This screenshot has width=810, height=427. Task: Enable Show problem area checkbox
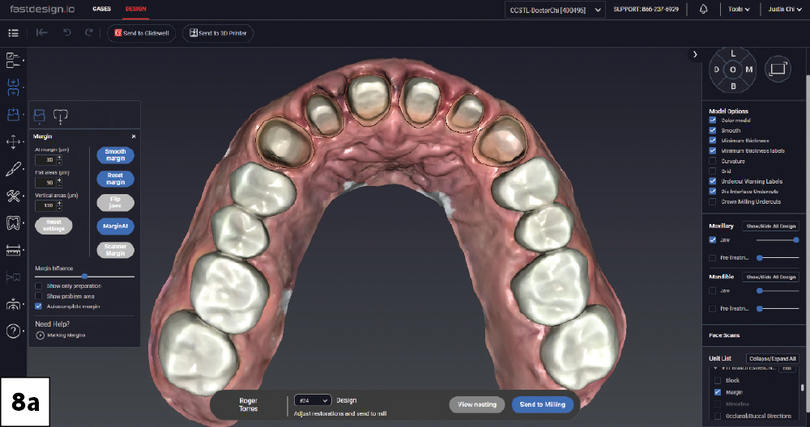[38, 296]
